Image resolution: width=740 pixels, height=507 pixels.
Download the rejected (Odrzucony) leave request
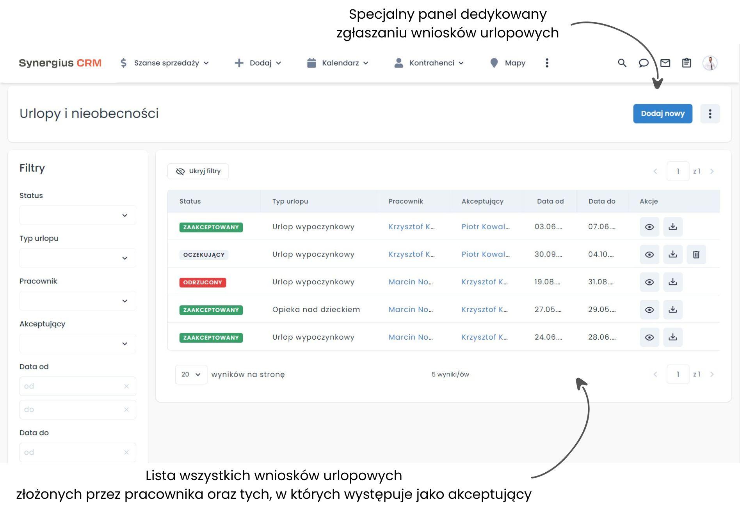tap(672, 282)
